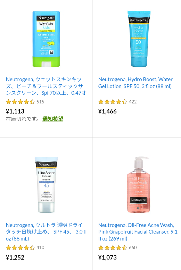Open the Hydro Boost SPF 50 tube image
Image resolution: width=181 pixels, height=270 pixels.
click(139, 39)
